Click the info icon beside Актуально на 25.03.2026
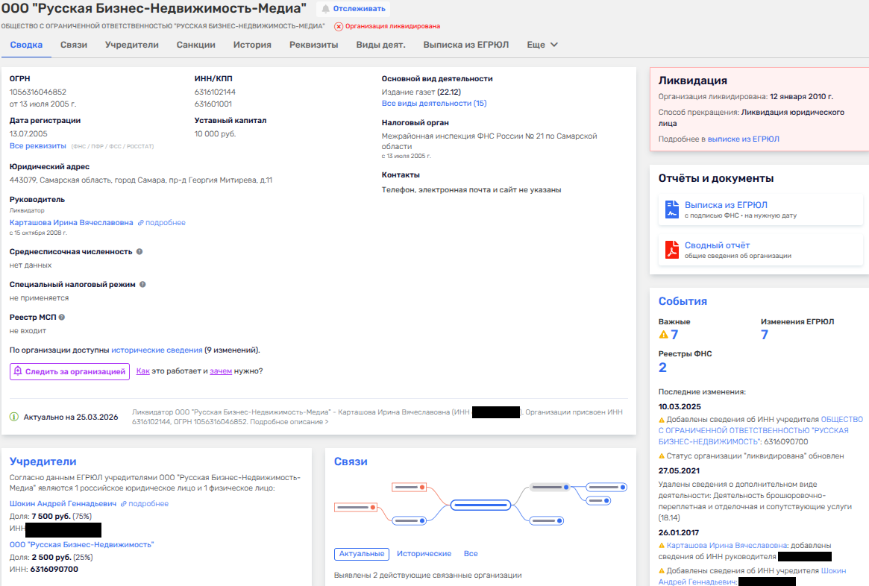The image size is (869, 586). click(14, 417)
